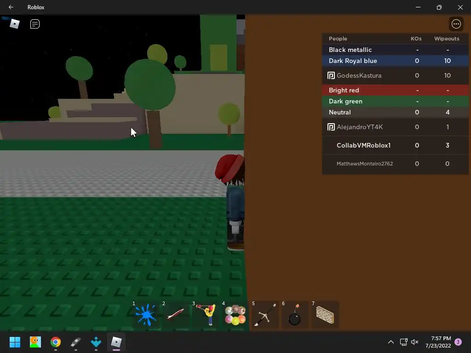Click the muted volume tray icon
The height and width of the screenshot is (353, 471).
point(415,342)
